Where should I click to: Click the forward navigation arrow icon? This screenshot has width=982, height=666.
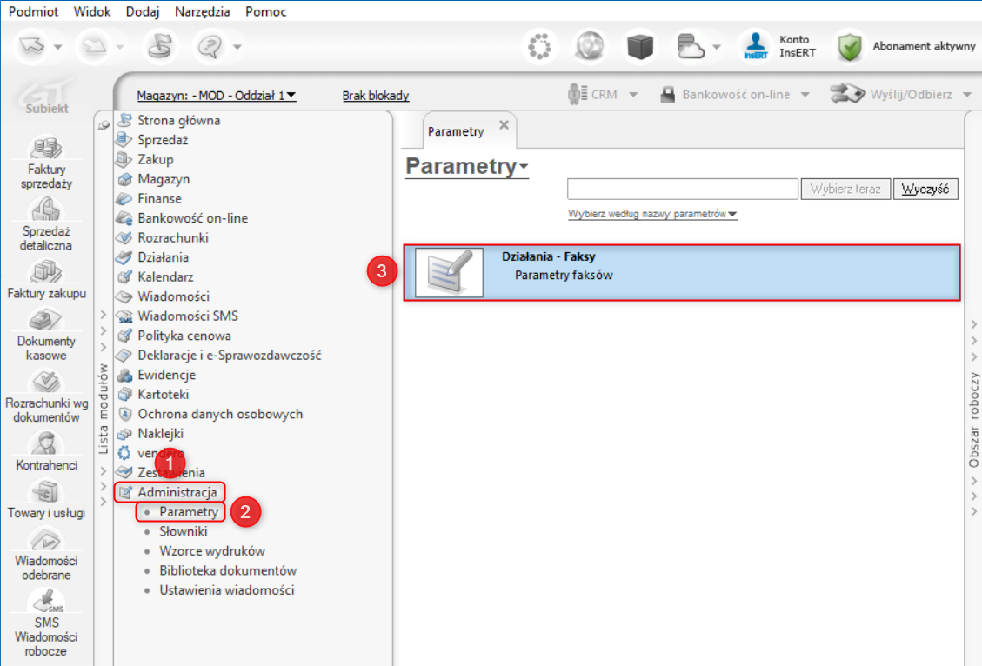(94, 46)
